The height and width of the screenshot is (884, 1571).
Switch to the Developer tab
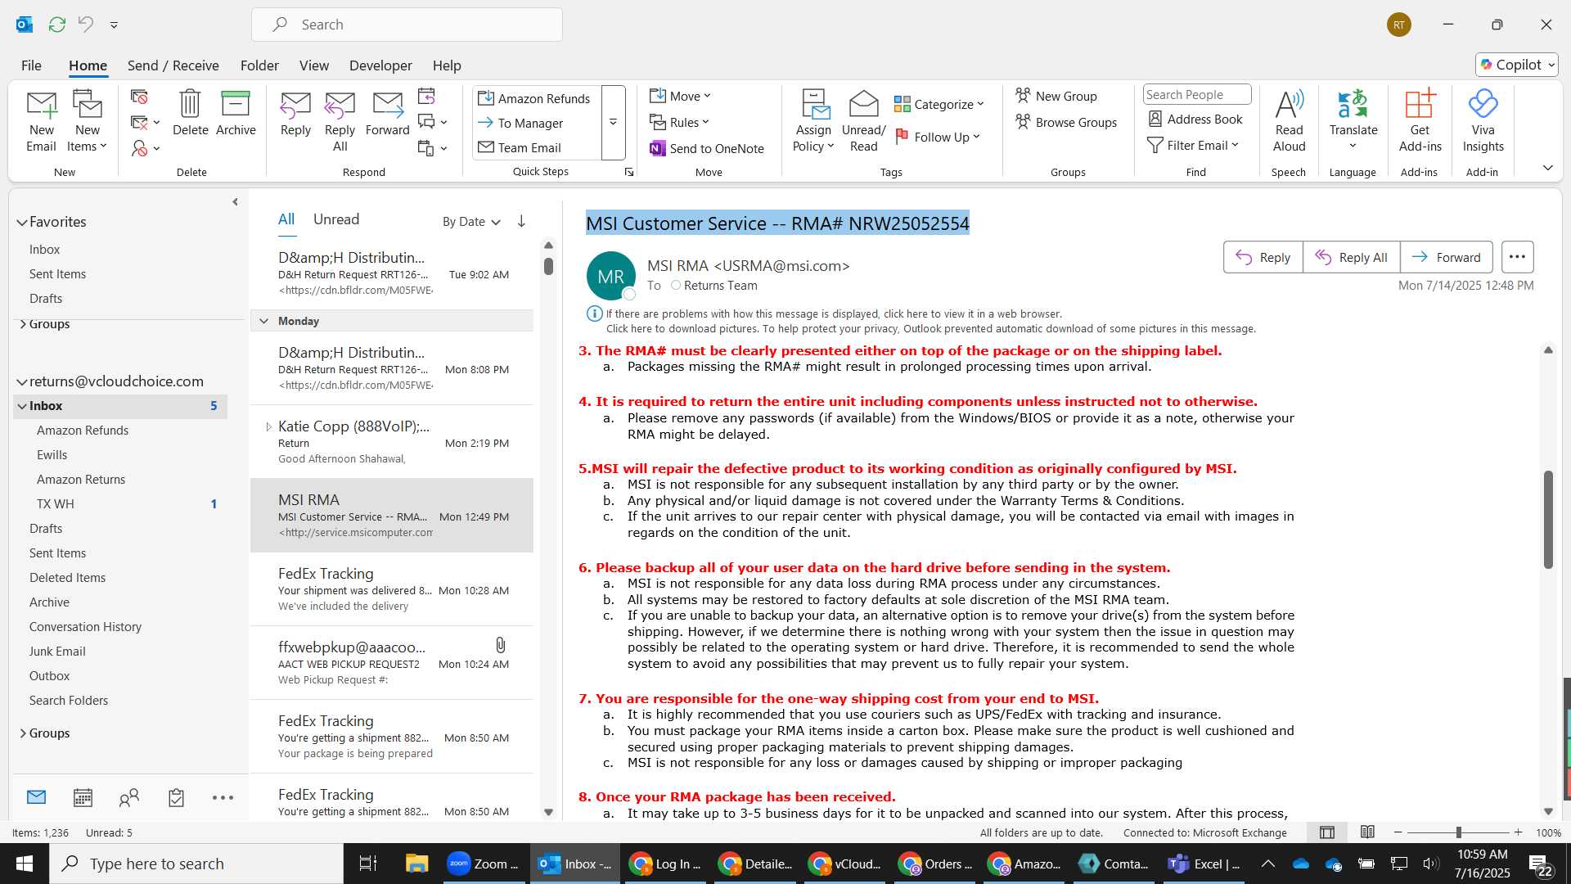(x=380, y=65)
